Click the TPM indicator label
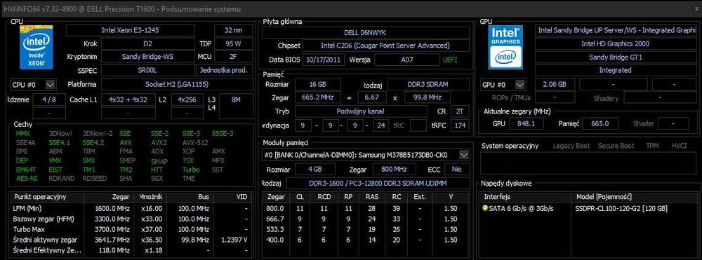 coord(652,146)
